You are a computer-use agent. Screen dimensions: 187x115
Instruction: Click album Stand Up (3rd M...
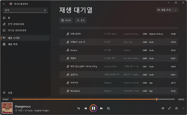132,83
